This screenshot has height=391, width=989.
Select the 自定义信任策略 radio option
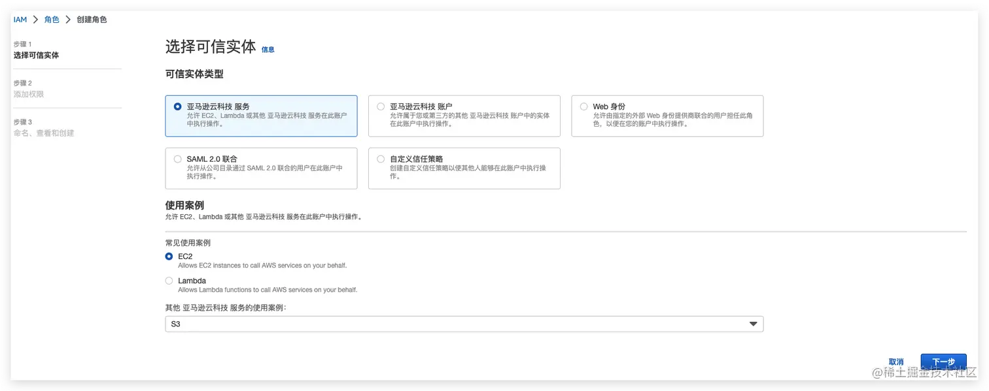coord(381,159)
